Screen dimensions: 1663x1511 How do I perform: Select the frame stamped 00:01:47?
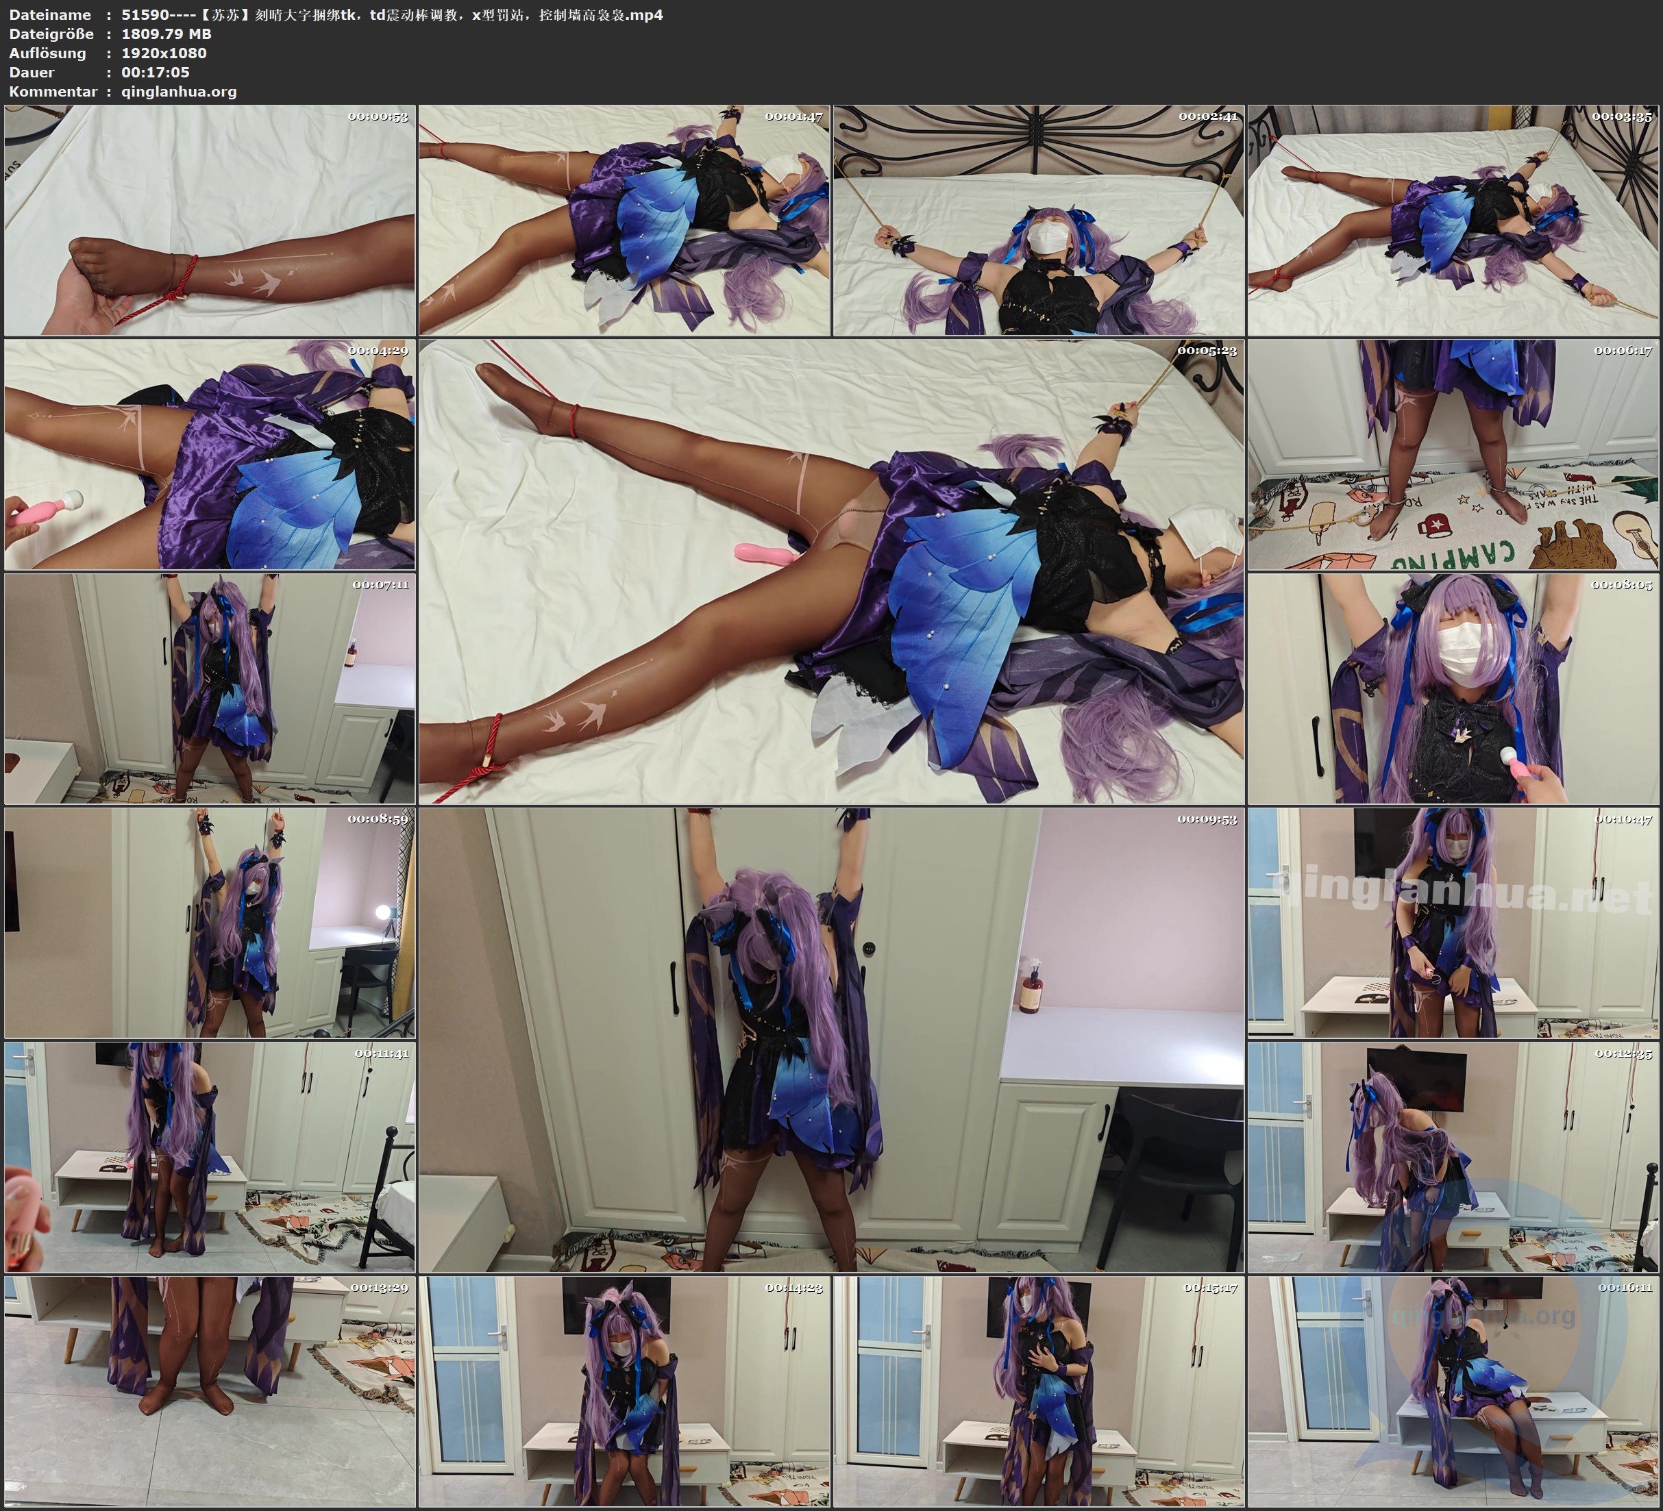(x=624, y=221)
